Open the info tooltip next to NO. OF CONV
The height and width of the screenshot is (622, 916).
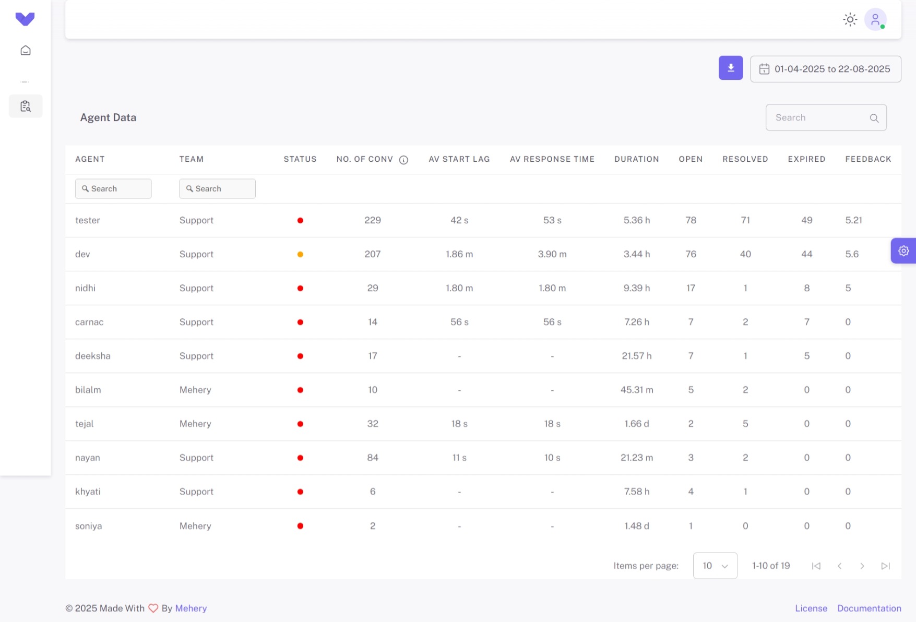(x=403, y=160)
